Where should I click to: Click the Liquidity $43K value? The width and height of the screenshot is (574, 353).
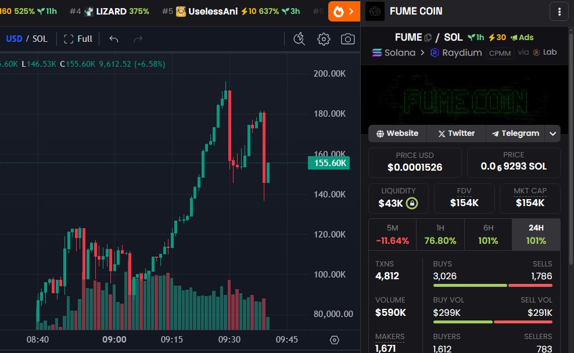click(x=390, y=203)
